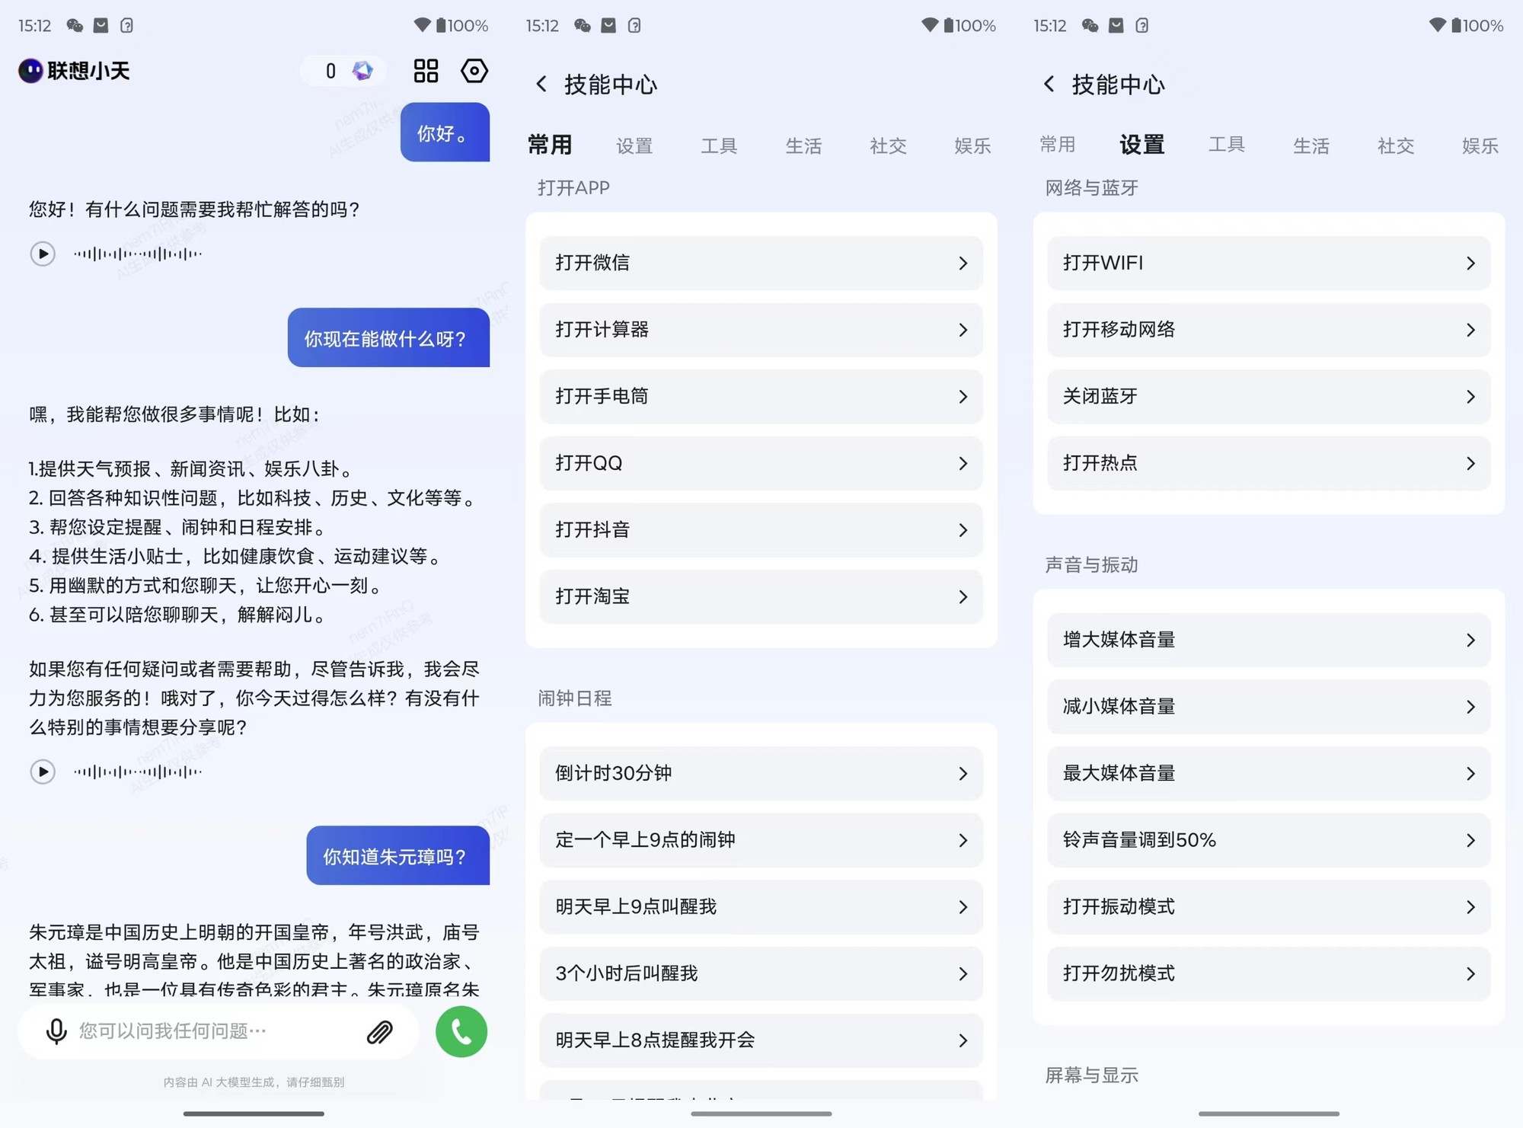Choose 最大媒体音量 skill
This screenshot has width=1523, height=1128.
tap(1269, 773)
